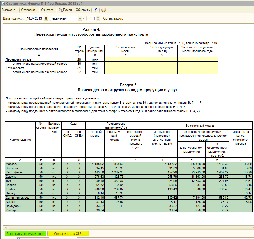Click the 864,60 previous month value

tap(114, 164)
